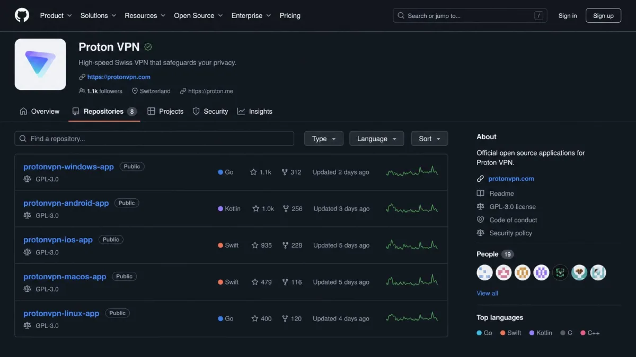
Task: Click the Proton VPN organization avatar
Action: tap(40, 64)
